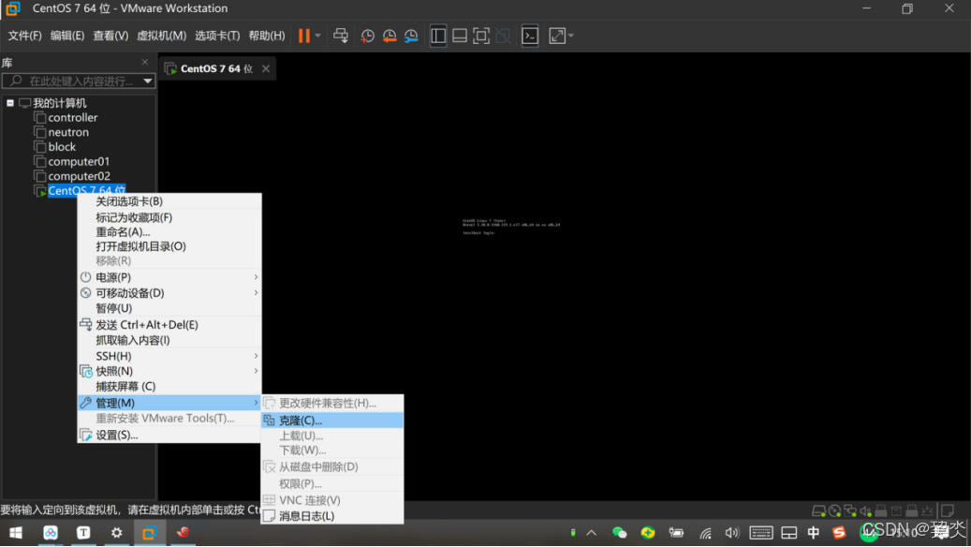Image resolution: width=971 pixels, height=547 pixels.
Task: Open the stretch display dropdown arrow
Action: point(571,36)
